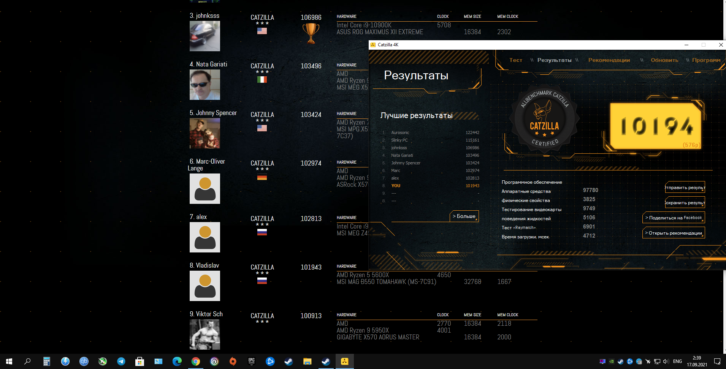The image size is (726, 369).
Task: Open the volume control in the system tray
Action: click(666, 361)
